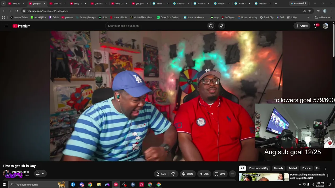Image resolution: width=335 pixels, height=188 pixels.
Task: Open the All Bookmarks folder
Action: click(x=323, y=17)
